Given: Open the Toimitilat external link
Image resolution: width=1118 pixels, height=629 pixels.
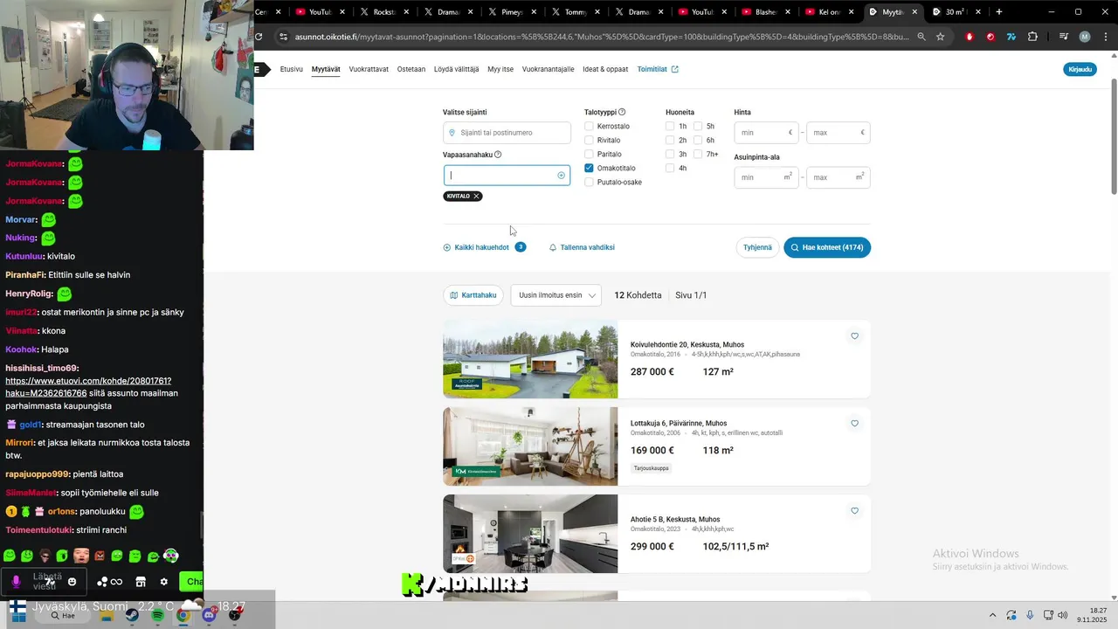Looking at the screenshot, I should tap(658, 69).
